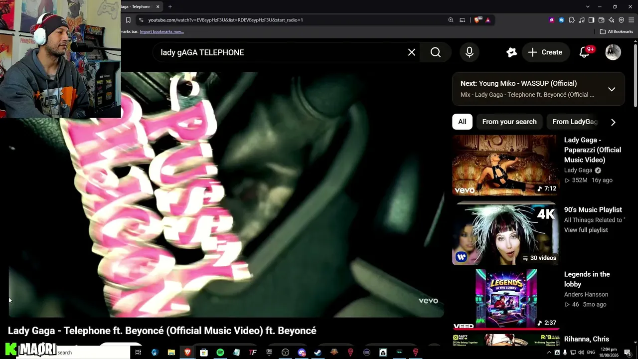This screenshot has height=359, width=638.
Task: Open Brave Rewards triangle icon
Action: click(487, 20)
